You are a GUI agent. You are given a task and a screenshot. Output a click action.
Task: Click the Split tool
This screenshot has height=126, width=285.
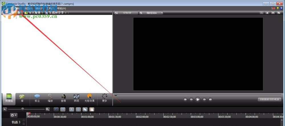click(78, 110)
